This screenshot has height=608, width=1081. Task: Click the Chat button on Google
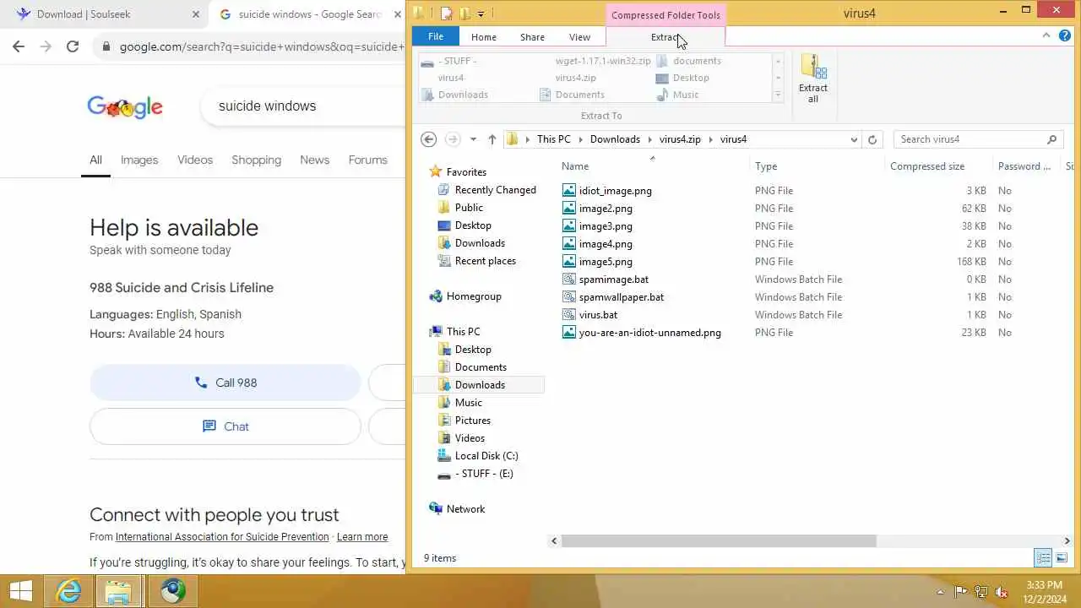pos(225,426)
